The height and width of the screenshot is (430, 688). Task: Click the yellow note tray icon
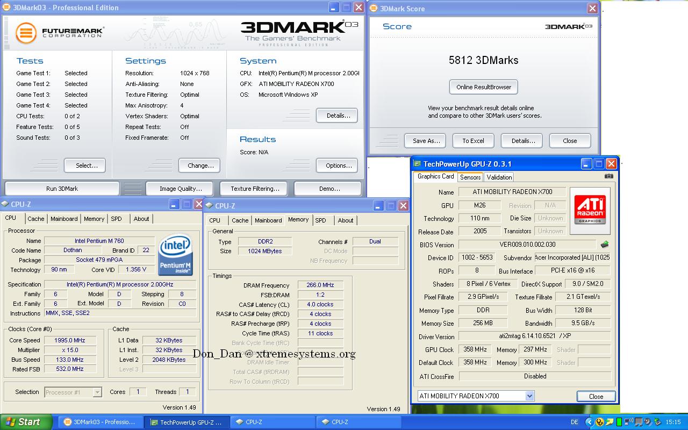(x=610, y=422)
